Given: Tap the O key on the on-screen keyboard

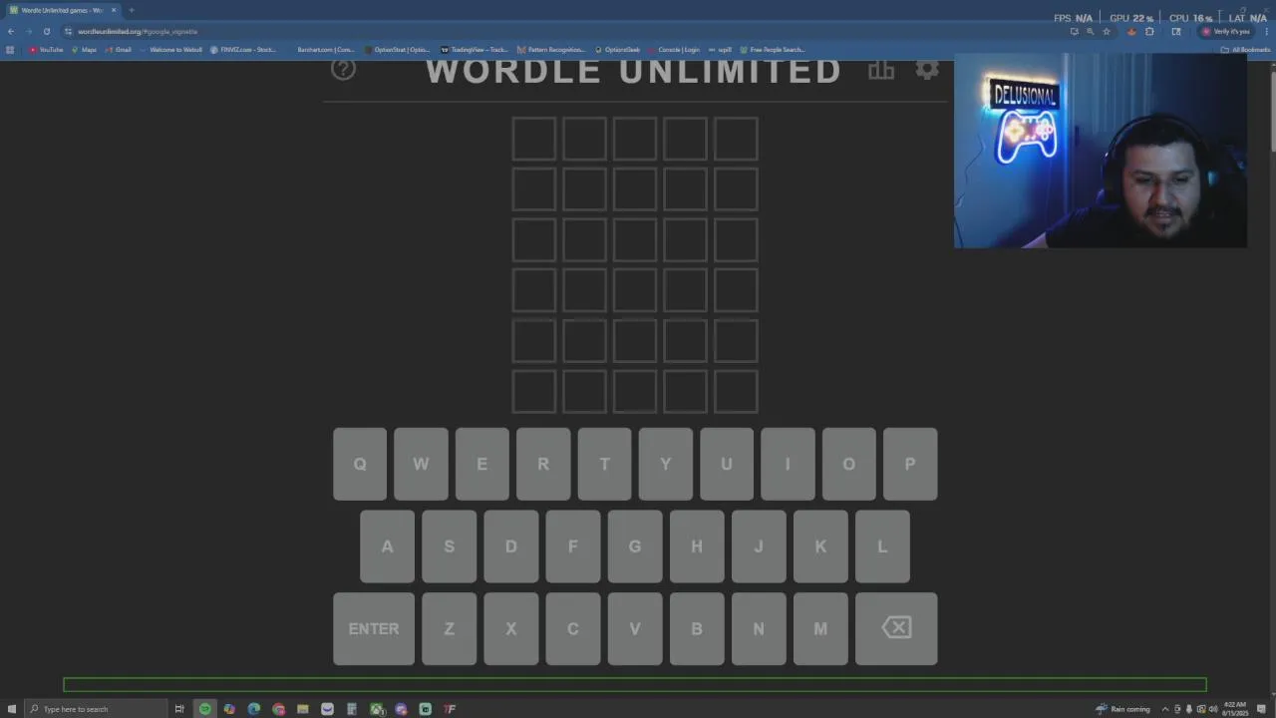Looking at the screenshot, I should [849, 464].
